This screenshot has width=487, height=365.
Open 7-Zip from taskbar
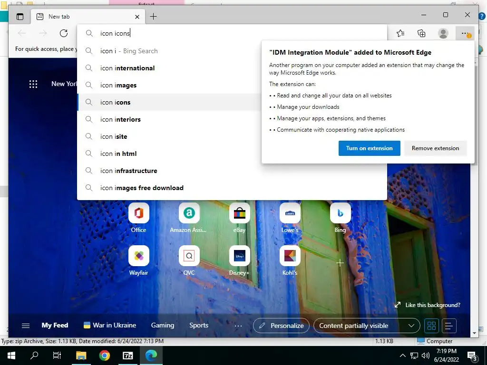pyautogui.click(x=127, y=355)
